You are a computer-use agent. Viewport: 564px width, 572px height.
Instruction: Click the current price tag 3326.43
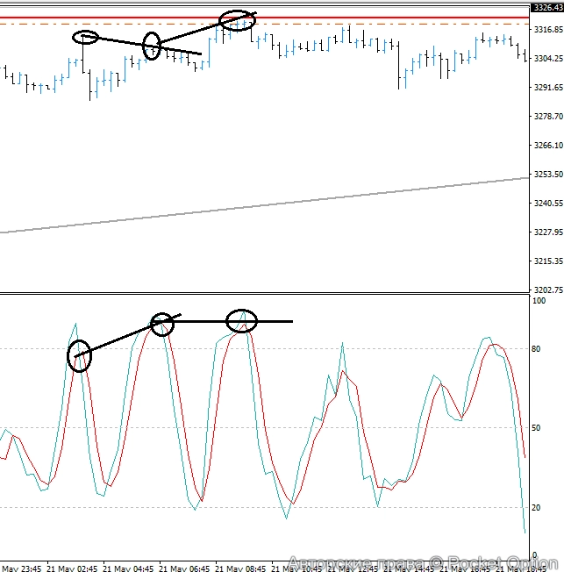click(x=546, y=8)
